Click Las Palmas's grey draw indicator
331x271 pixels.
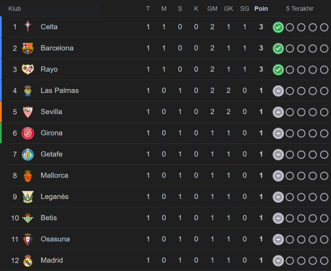pyautogui.click(x=278, y=91)
